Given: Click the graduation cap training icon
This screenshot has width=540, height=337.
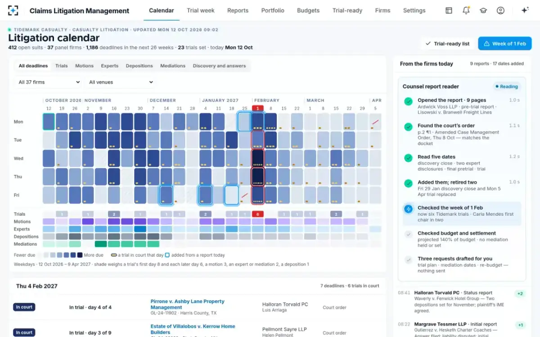Looking at the screenshot, I should click(x=483, y=10).
